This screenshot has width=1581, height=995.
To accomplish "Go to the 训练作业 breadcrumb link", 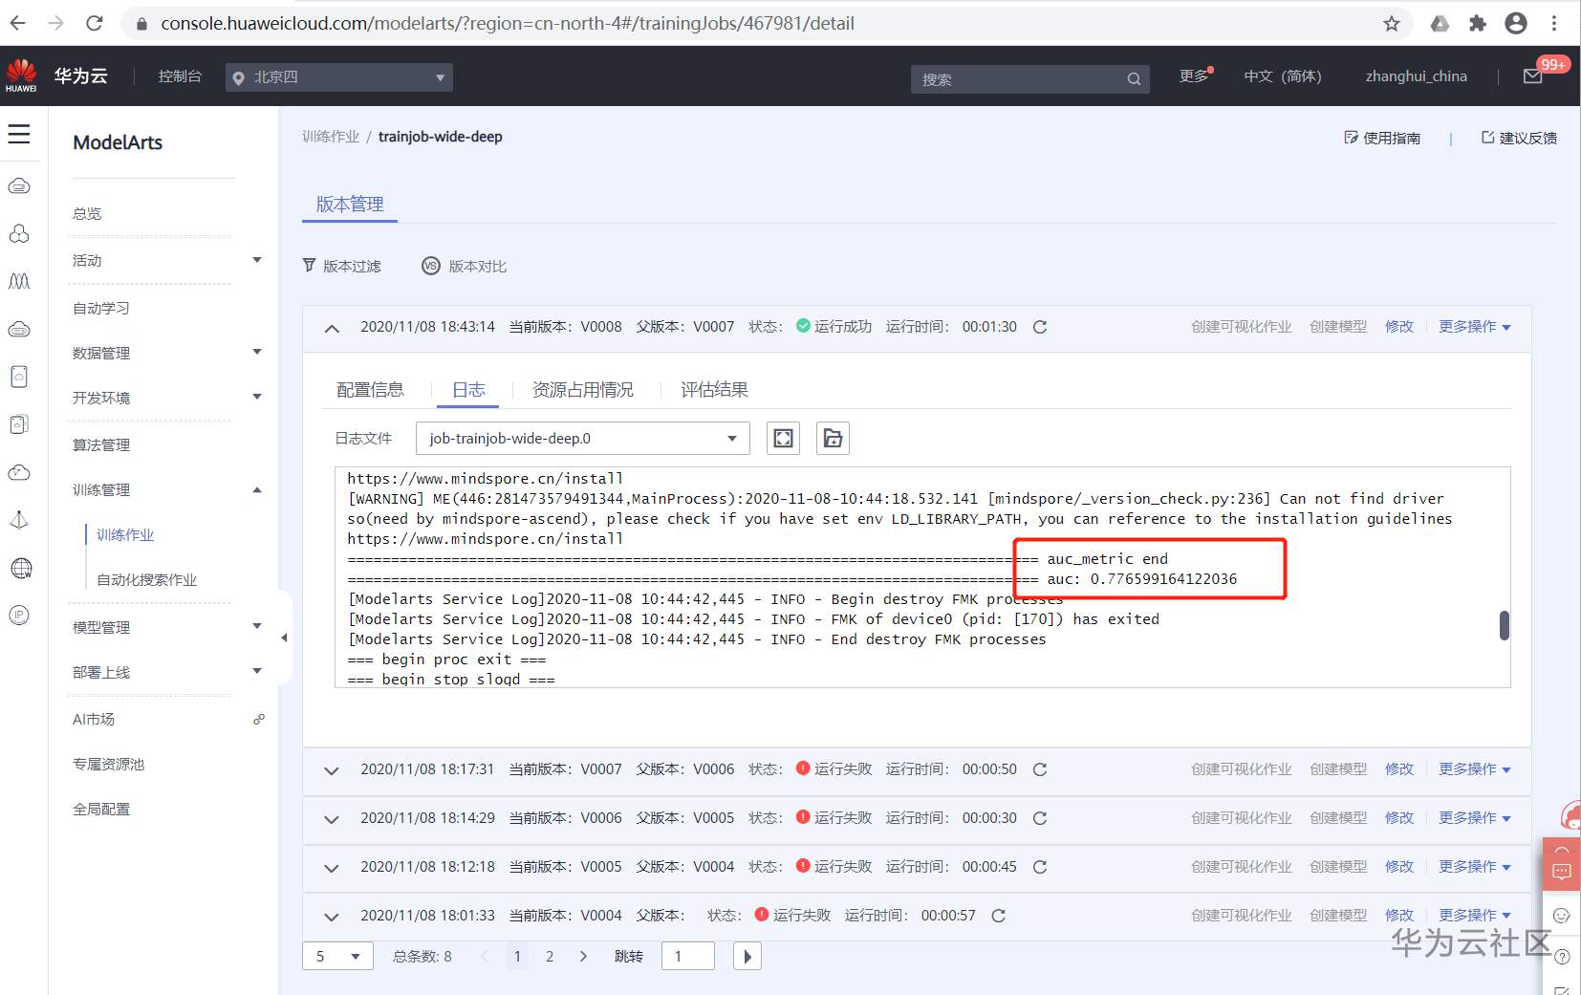I will click(x=331, y=137).
